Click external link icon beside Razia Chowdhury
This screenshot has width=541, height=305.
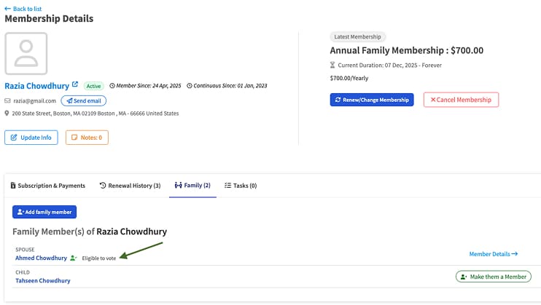pyautogui.click(x=75, y=84)
